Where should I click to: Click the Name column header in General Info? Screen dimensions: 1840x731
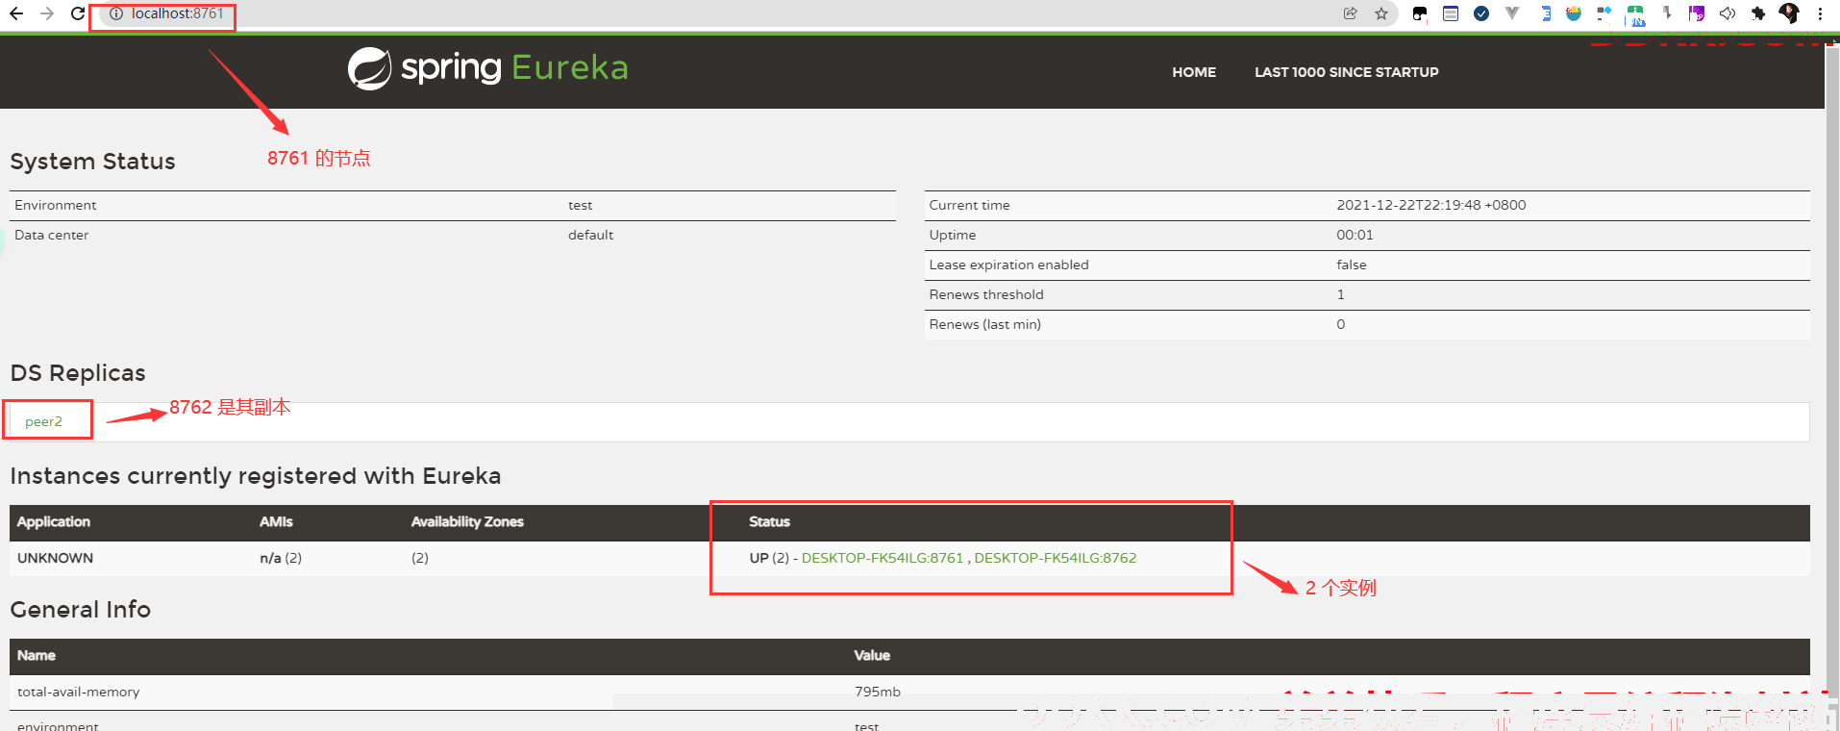(x=37, y=655)
